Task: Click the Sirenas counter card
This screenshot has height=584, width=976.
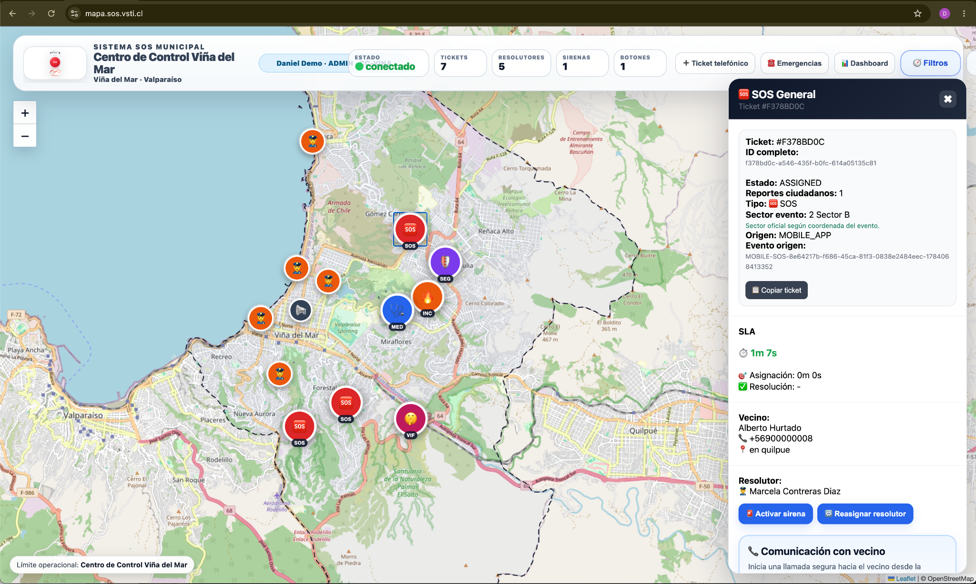Action: (x=582, y=63)
